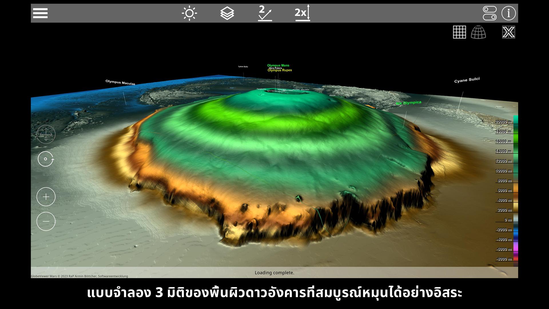
Task: Select the pan movement control
Action: pos(46,134)
